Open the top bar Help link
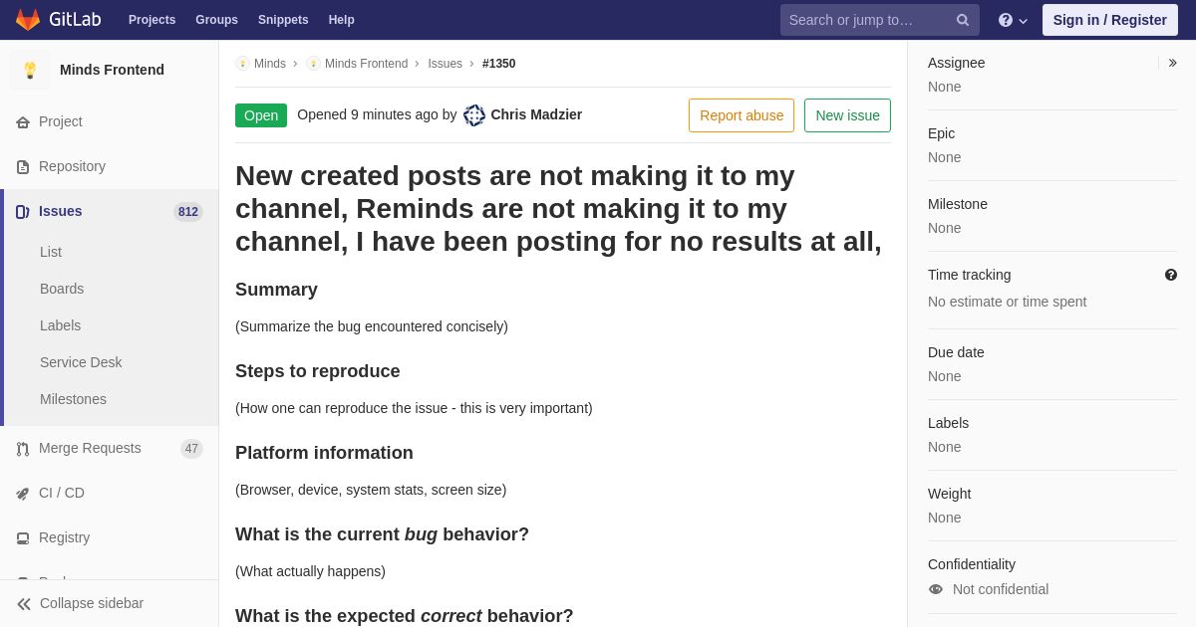Viewport: 1196px width, 627px height. pyautogui.click(x=342, y=20)
